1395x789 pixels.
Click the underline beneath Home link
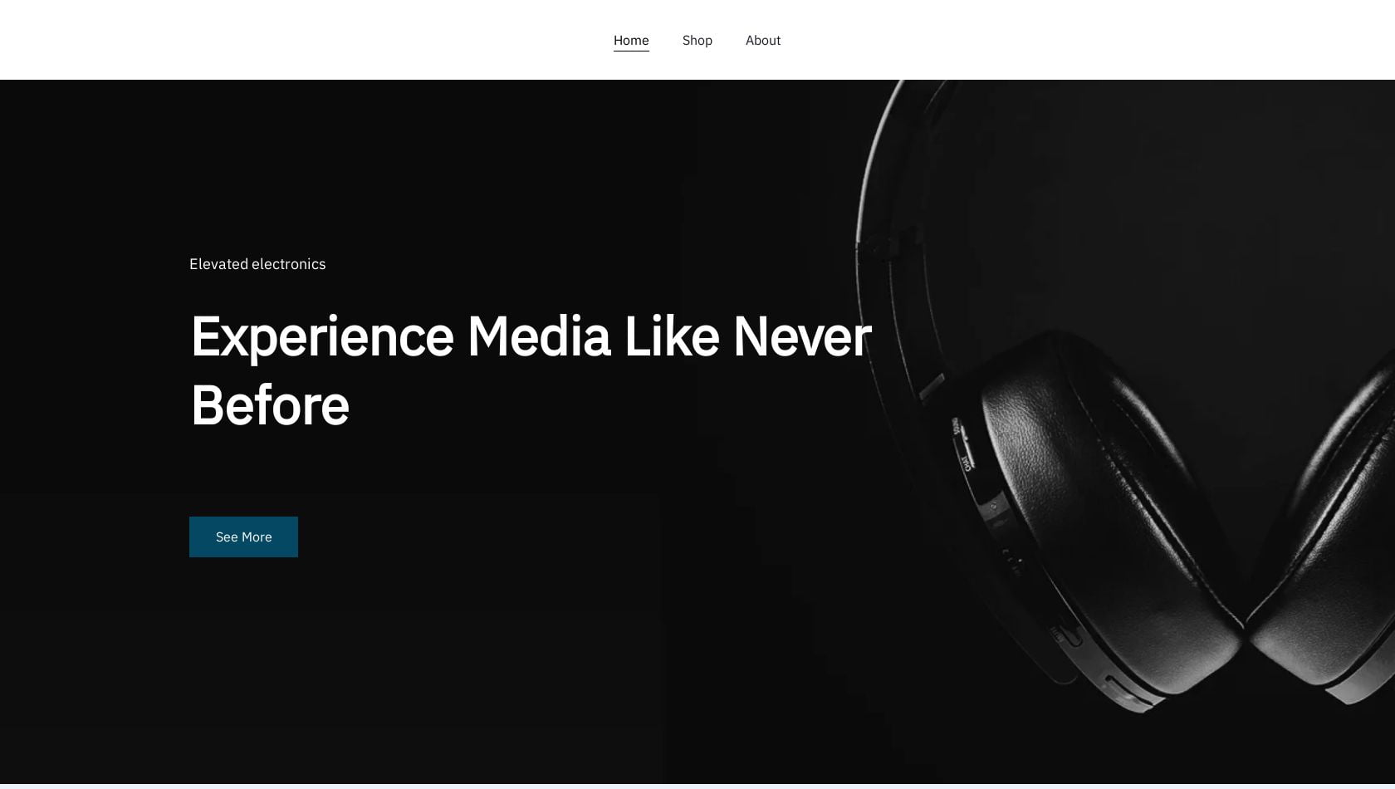pos(631,51)
